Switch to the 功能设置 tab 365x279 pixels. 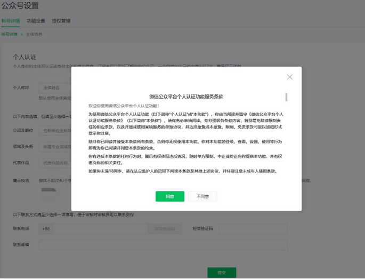[x=36, y=21]
